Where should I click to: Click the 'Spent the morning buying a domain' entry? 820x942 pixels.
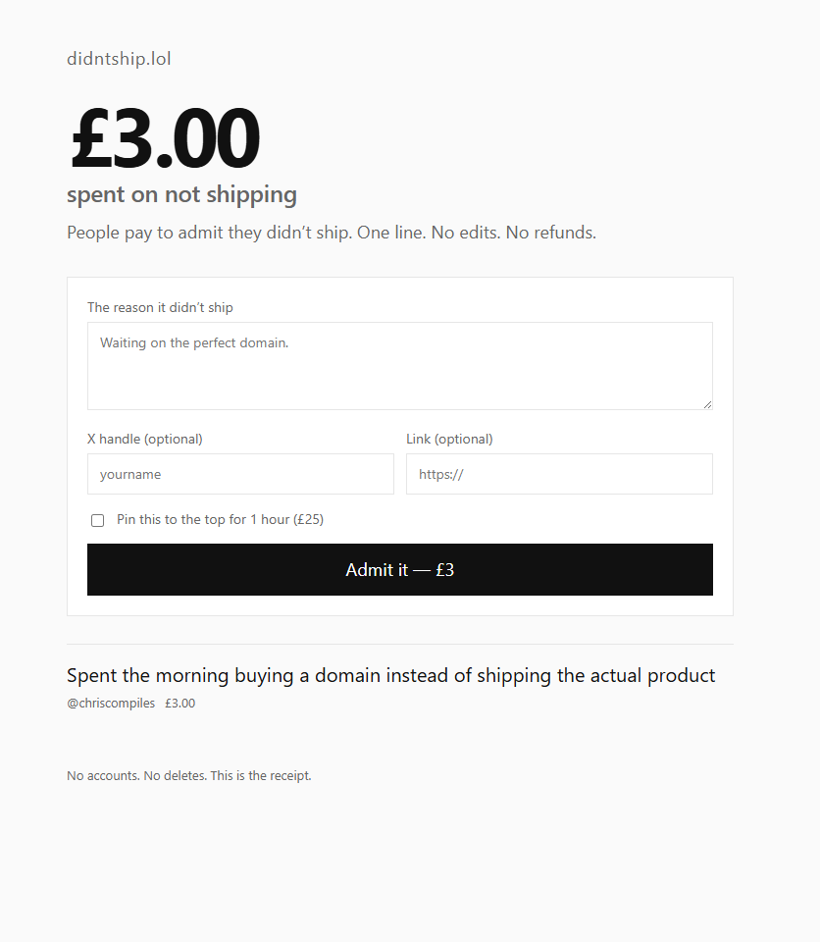(391, 675)
